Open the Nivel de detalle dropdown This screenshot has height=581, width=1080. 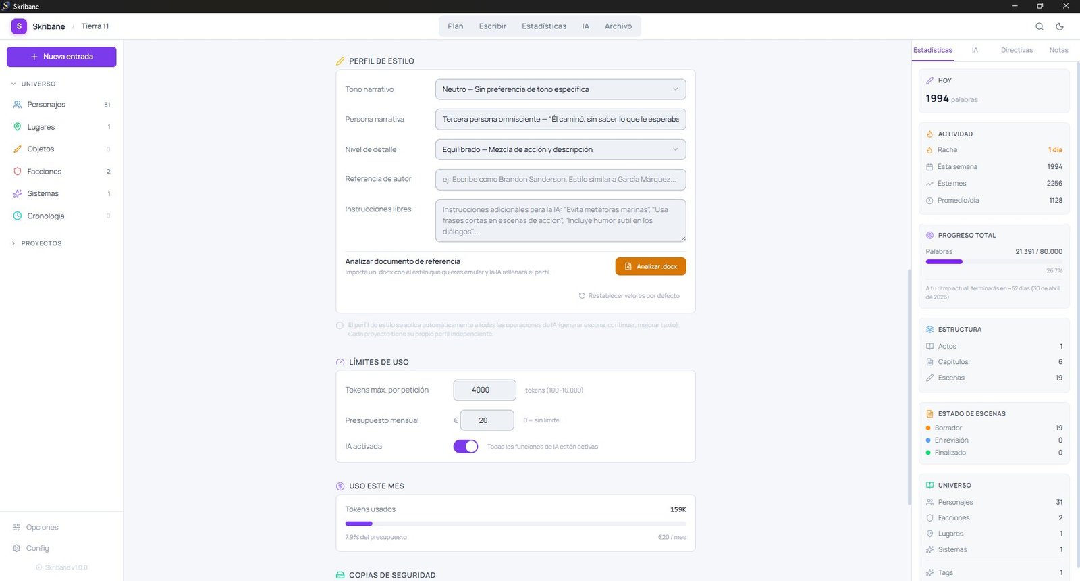560,149
